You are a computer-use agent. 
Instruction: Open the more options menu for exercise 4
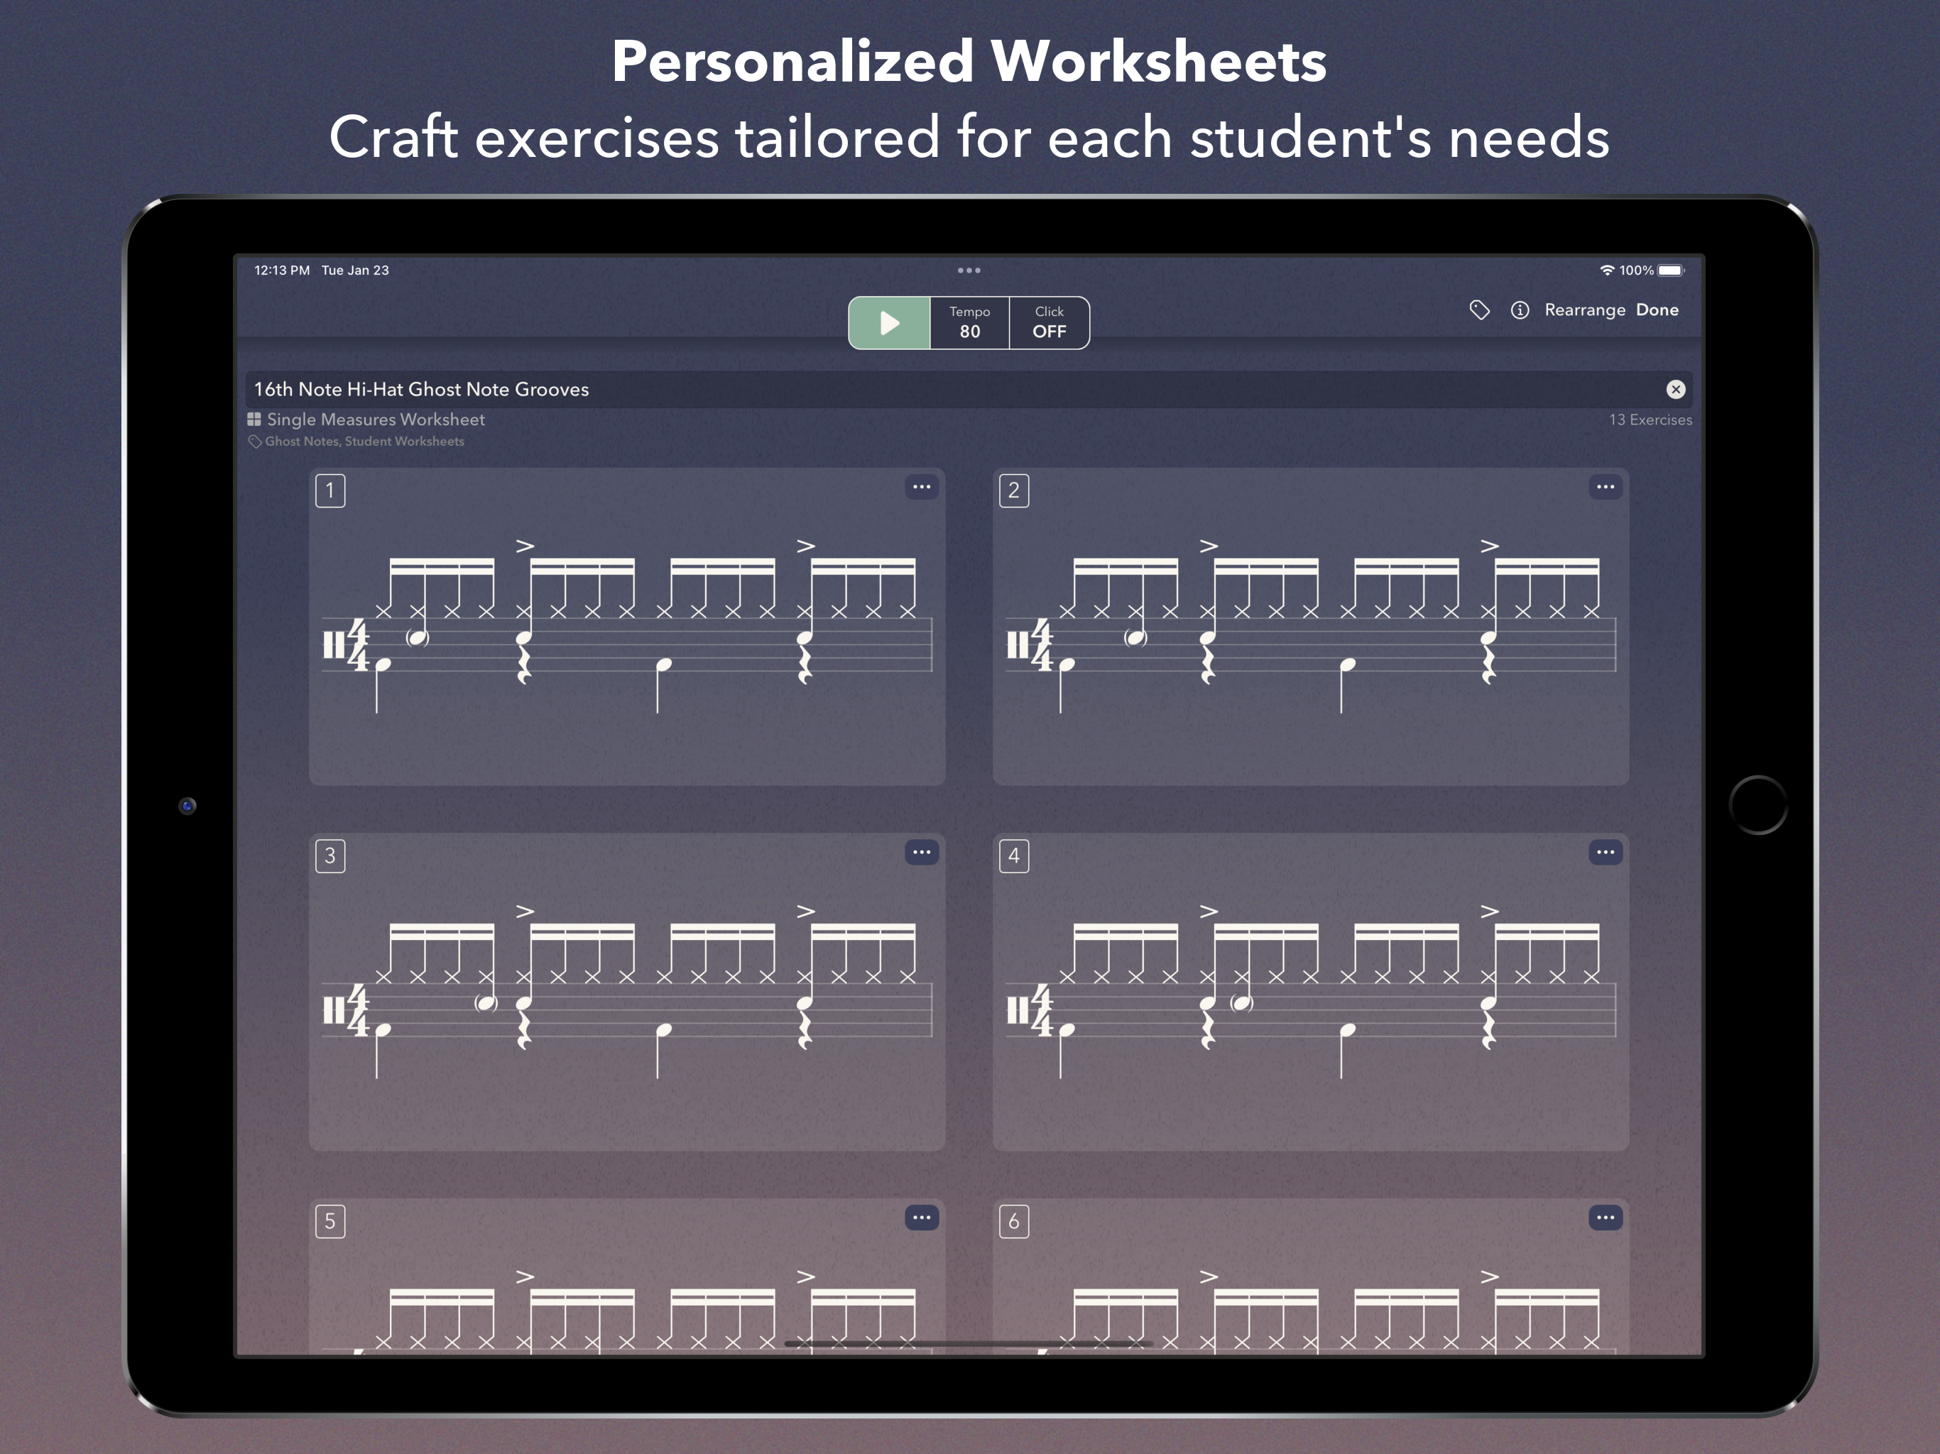point(1605,853)
